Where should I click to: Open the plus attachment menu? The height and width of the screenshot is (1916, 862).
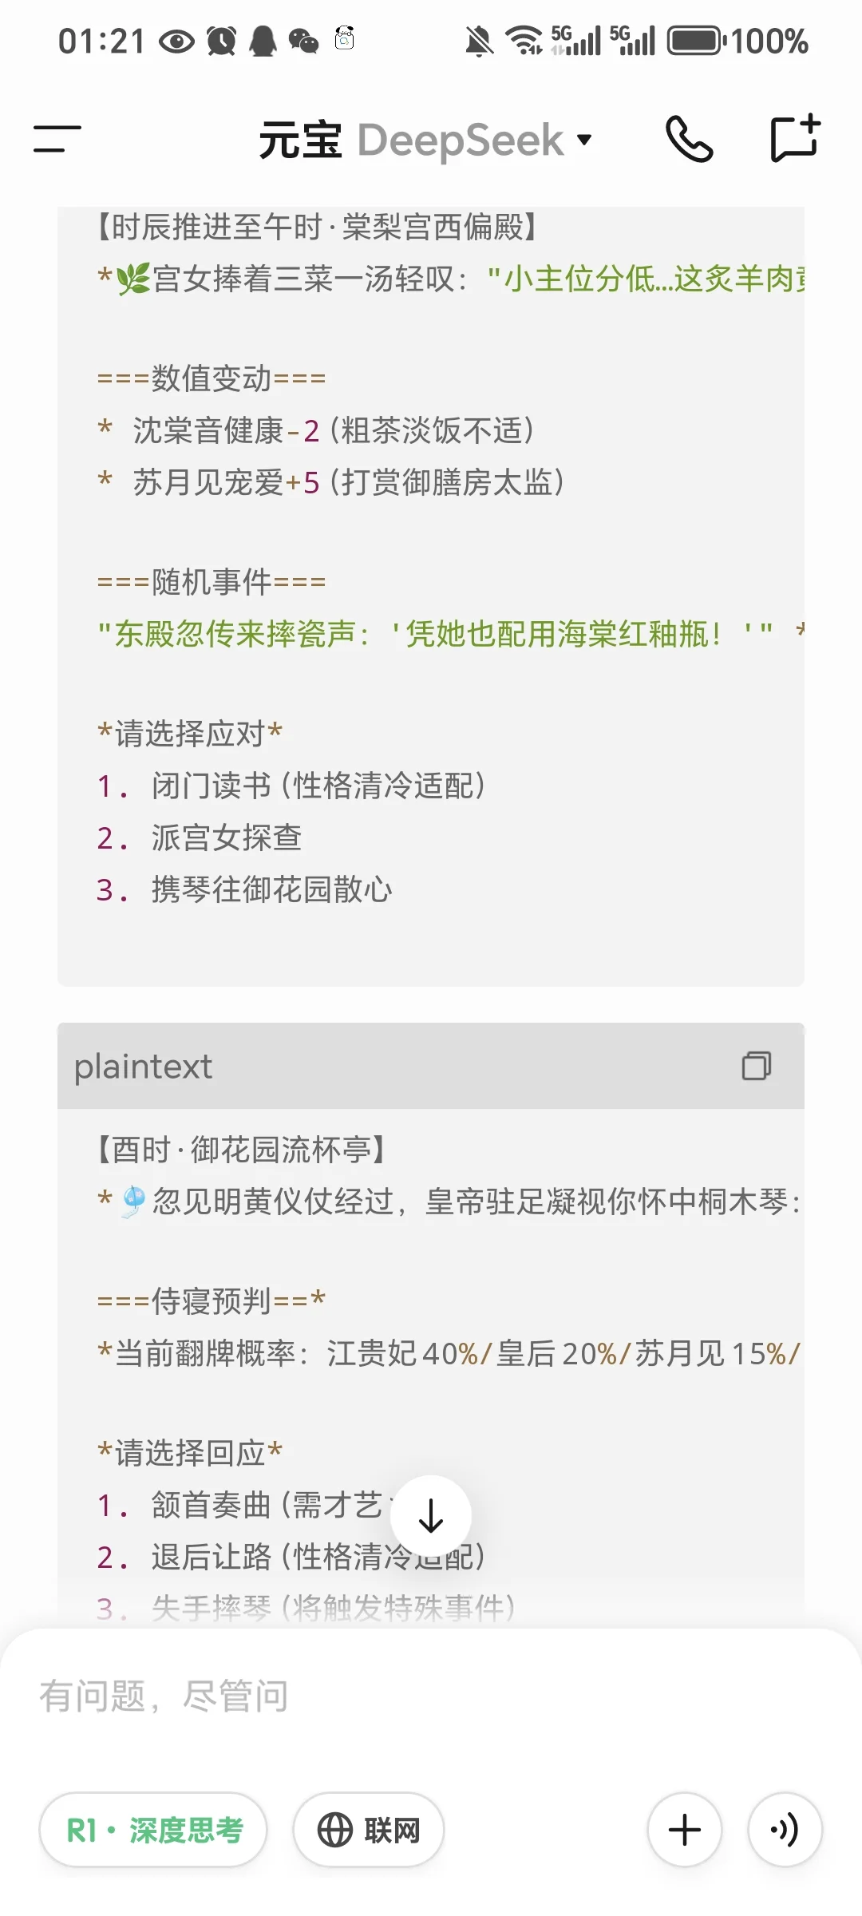685,1830
